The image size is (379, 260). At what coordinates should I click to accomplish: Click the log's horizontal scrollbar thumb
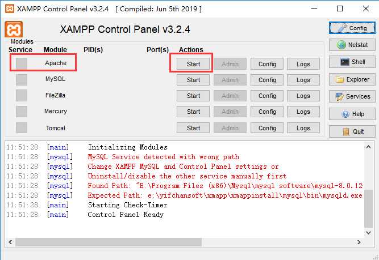109,242
